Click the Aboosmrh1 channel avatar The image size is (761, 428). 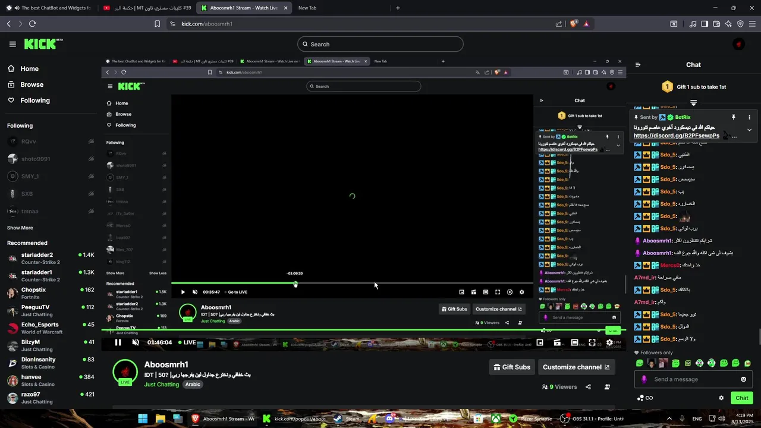[125, 372]
